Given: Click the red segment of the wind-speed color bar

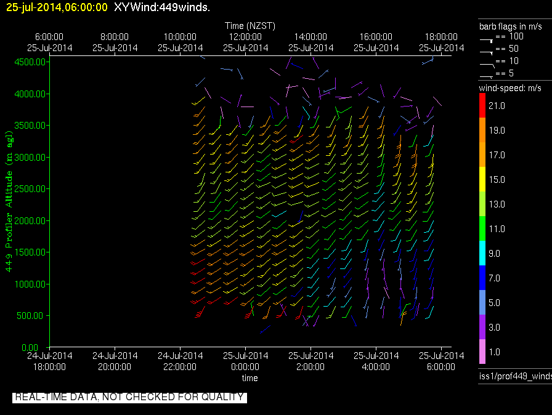Looking at the screenshot, I should 482,106.
